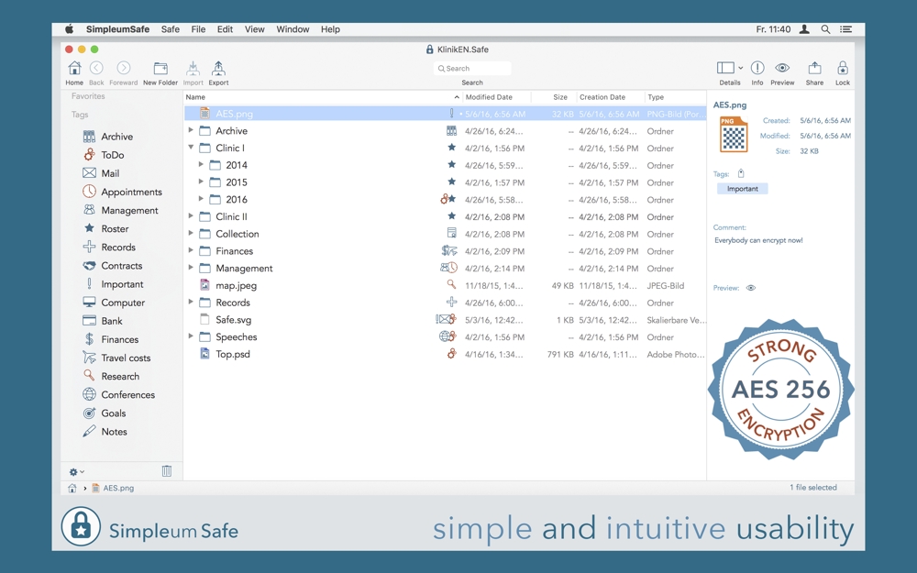The image size is (917, 573).
Task: Click the Export toolbar icon
Action: (218, 69)
